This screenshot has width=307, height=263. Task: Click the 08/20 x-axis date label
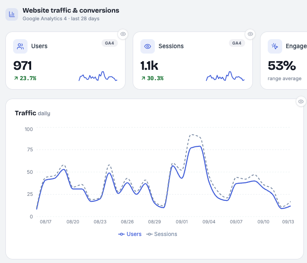click(x=73, y=222)
